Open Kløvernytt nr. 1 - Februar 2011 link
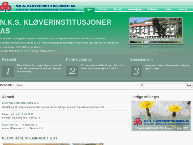The height and width of the screenshot is (145, 193). click(19, 125)
